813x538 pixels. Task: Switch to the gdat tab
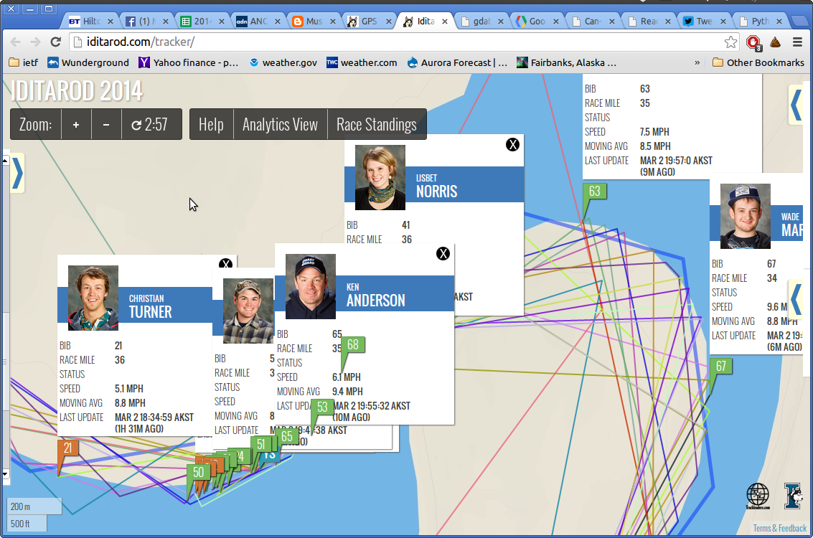click(481, 22)
